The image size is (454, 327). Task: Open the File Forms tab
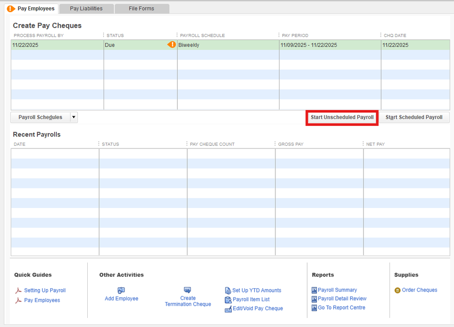(x=141, y=9)
